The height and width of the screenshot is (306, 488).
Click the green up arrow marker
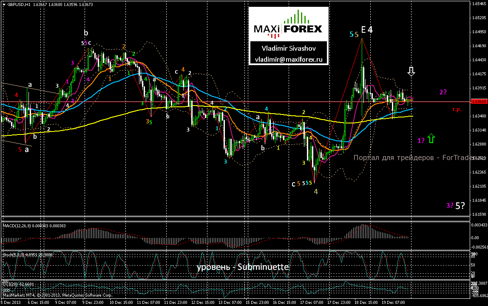(431, 138)
